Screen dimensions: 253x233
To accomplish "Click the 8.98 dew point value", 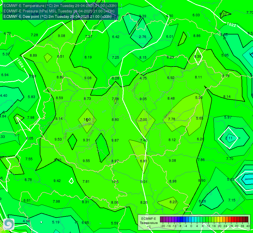I will pos(173,181).
